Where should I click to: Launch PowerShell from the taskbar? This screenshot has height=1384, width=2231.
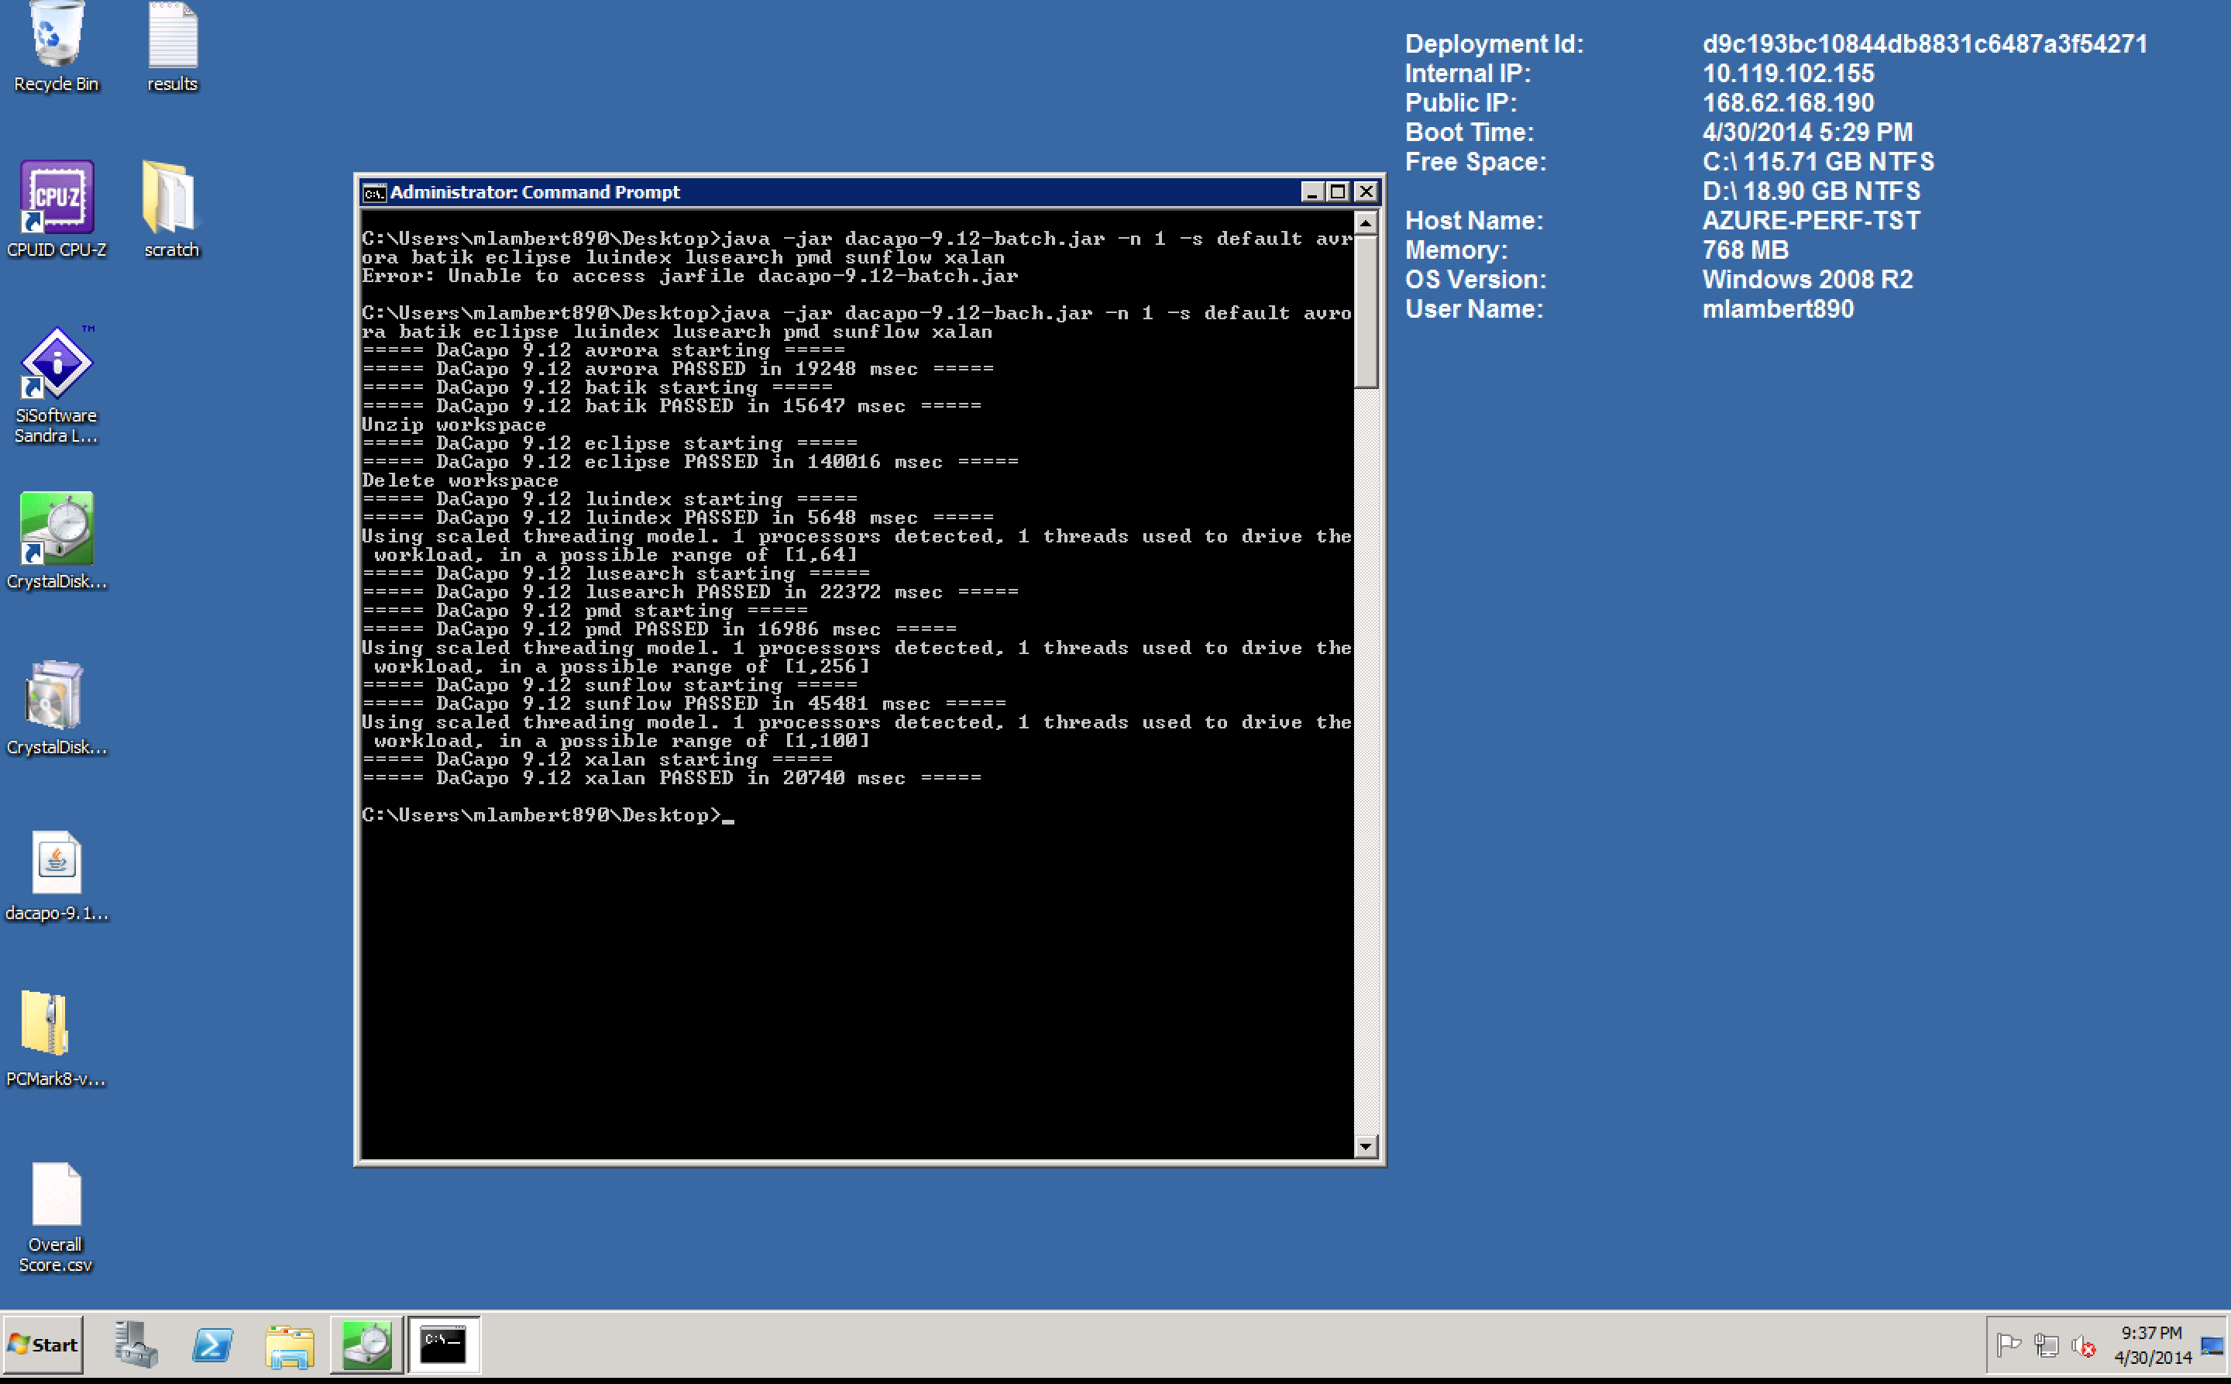pyautogui.click(x=212, y=1344)
